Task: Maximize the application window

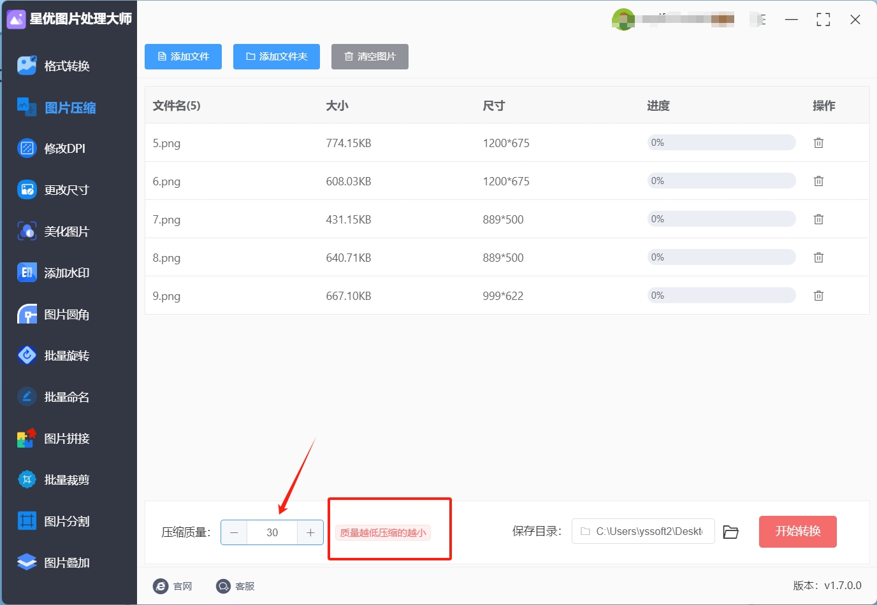Action: (x=823, y=20)
